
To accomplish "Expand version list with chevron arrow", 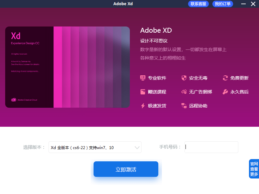I will pyautogui.click(x=137, y=148).
